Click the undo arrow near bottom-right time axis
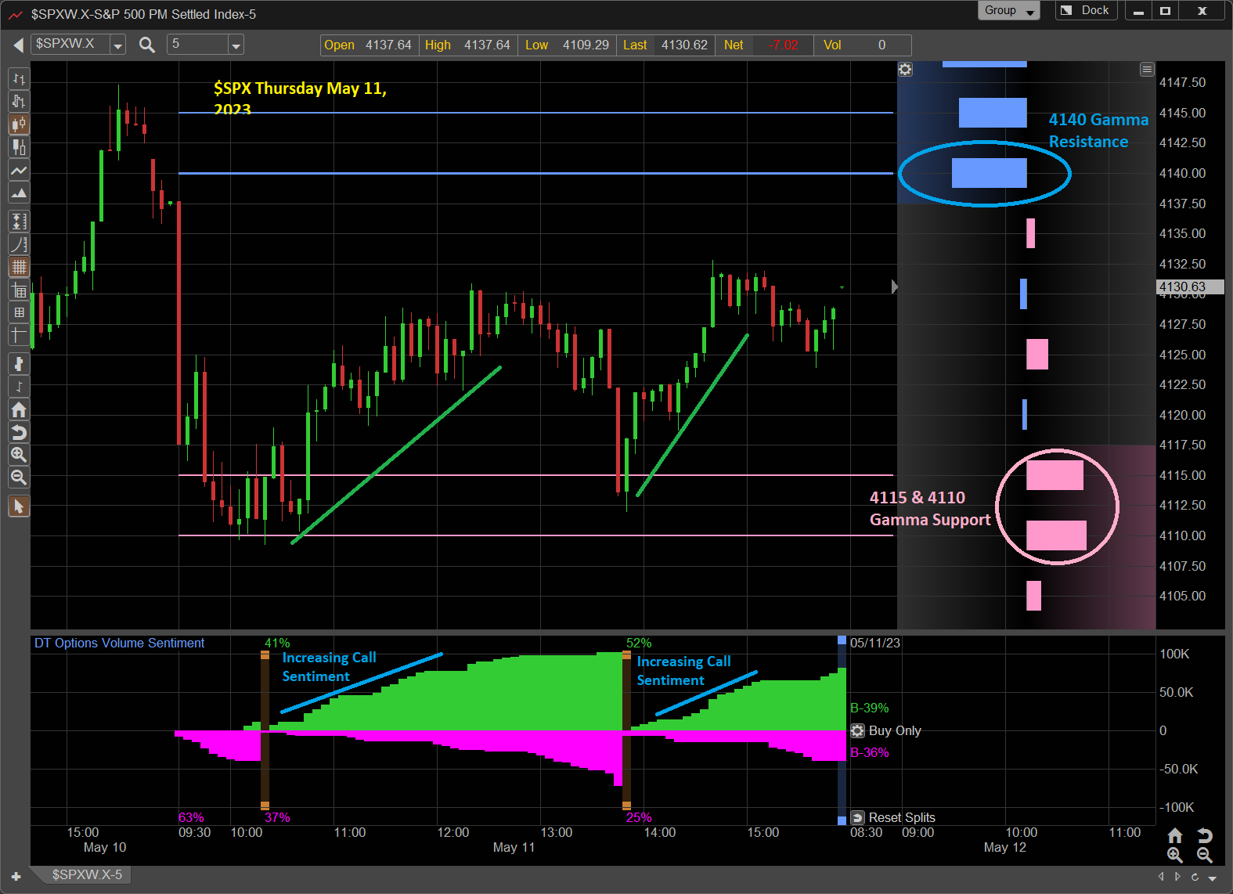The height and width of the screenshot is (894, 1233). 1206,835
